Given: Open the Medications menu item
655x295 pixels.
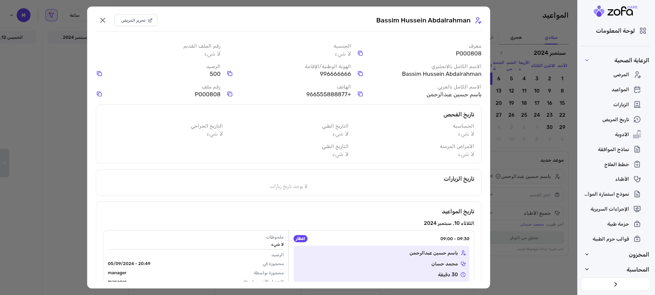Looking at the screenshot, I should tap(622, 135).
